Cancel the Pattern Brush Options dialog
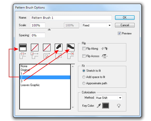The width and height of the screenshot is (151, 121). pyautogui.click(x=125, y=25)
